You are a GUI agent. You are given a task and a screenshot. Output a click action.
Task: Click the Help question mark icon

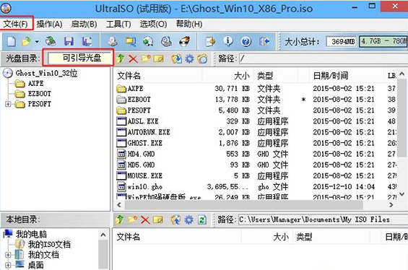click(x=246, y=41)
